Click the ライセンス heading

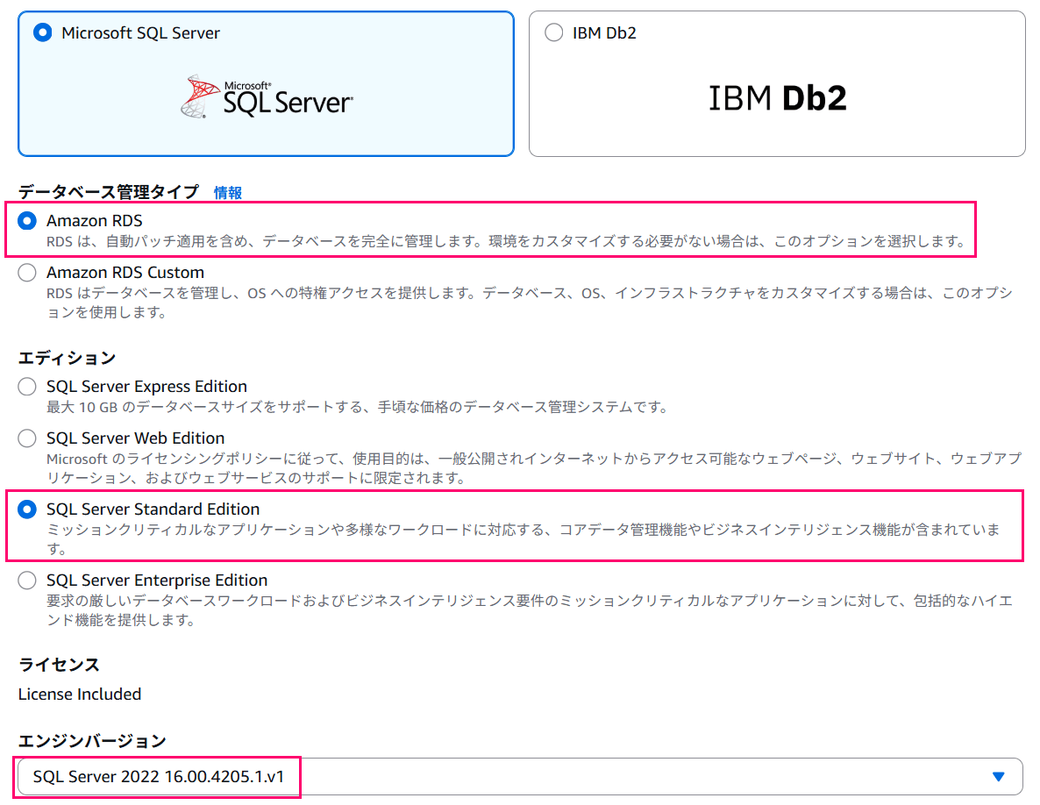pos(59,665)
